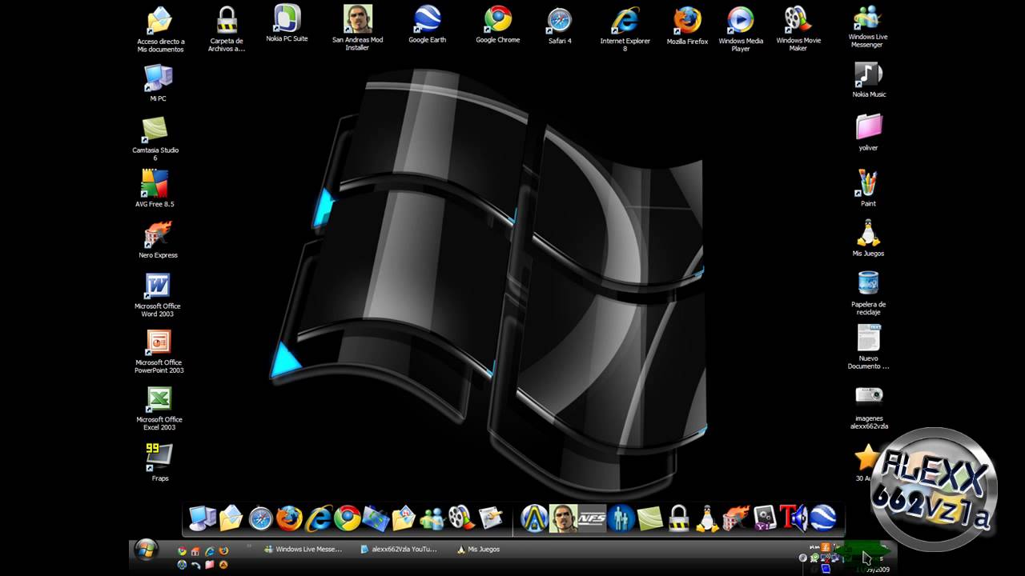
Task: Select the Mis Juegos penguin desktop icon
Action: (x=868, y=238)
